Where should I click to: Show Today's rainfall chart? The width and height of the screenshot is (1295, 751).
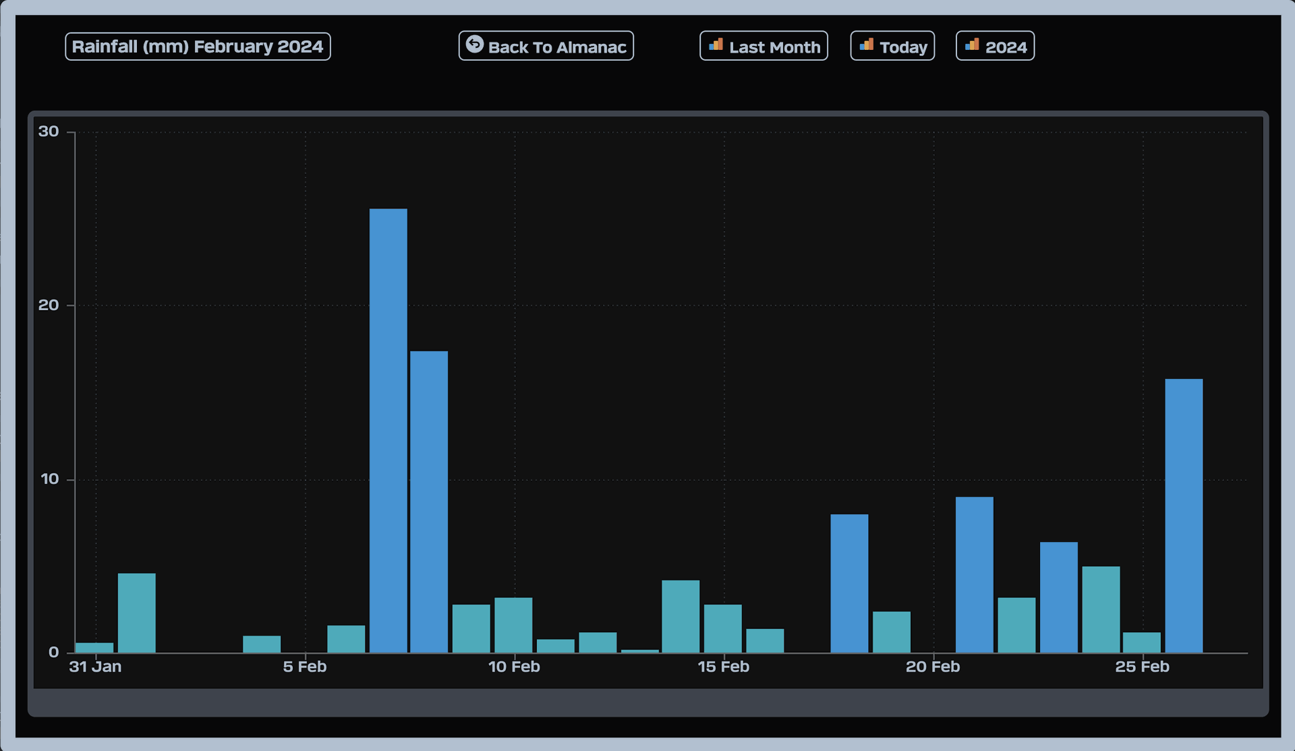point(903,47)
